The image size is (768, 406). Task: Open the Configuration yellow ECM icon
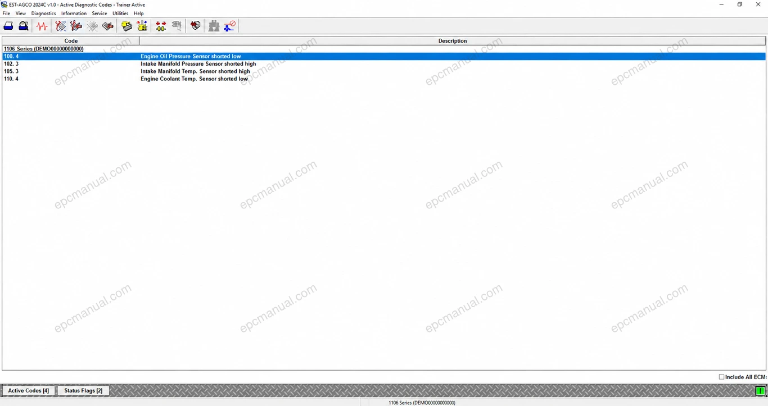pyautogui.click(x=127, y=26)
